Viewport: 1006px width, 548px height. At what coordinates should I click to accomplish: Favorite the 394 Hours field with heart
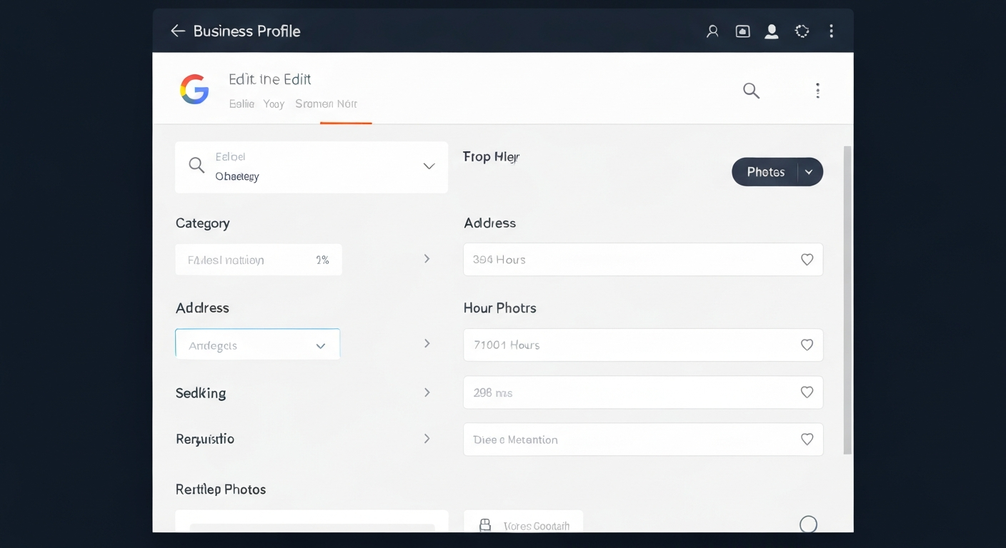807,260
